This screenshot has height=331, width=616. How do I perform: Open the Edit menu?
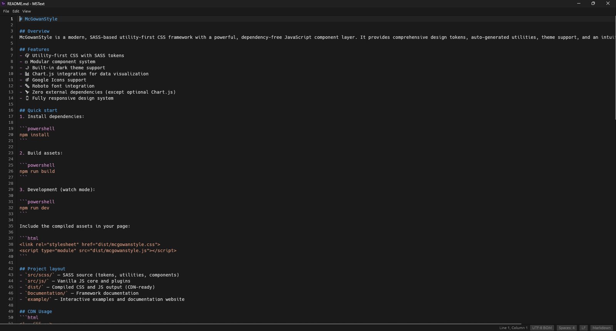[x=16, y=11]
